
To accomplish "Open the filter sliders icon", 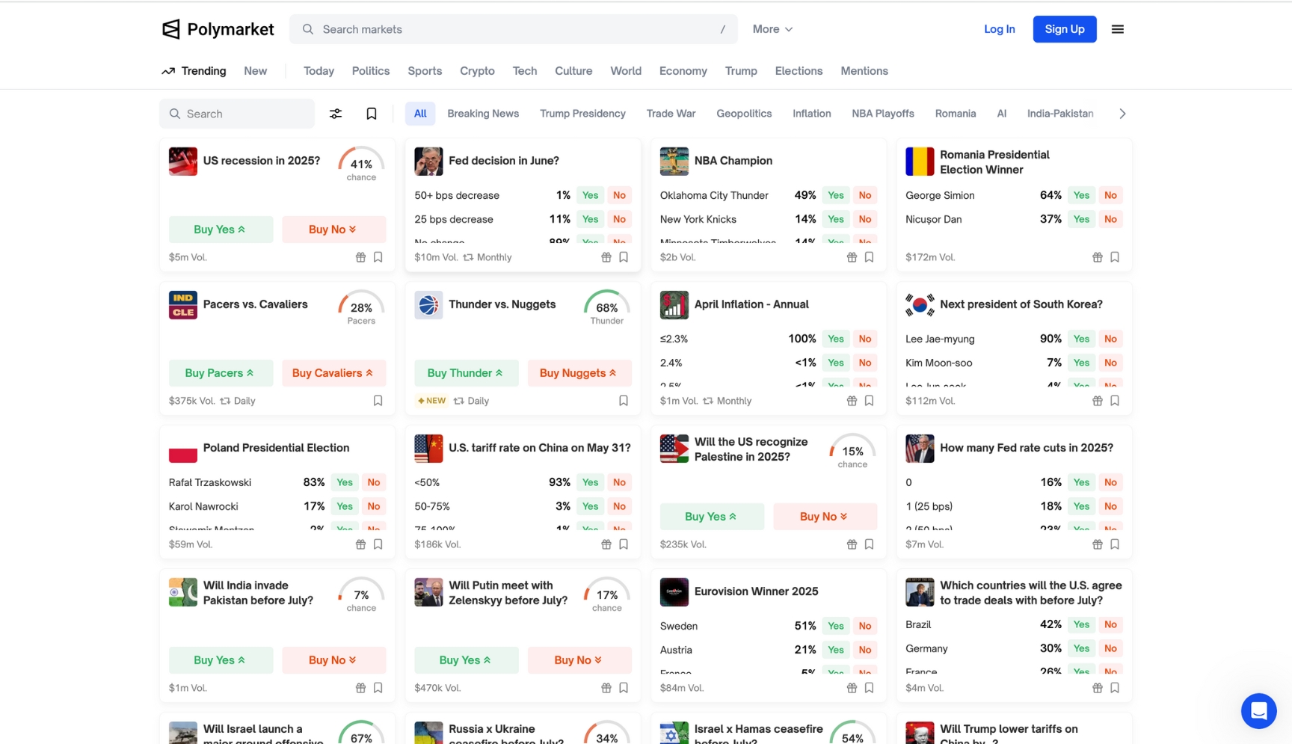I will tap(336, 114).
